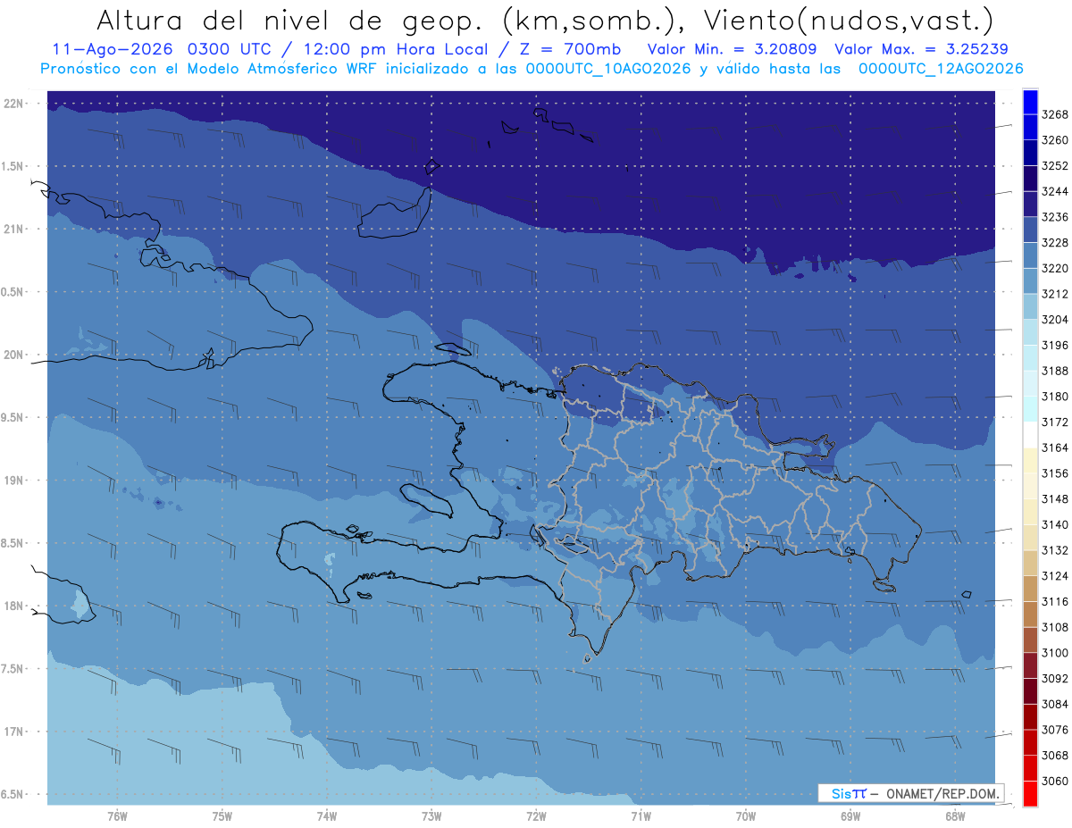Click the latitude label 18N
Screen dimensions: 1072x828
click(x=13, y=606)
